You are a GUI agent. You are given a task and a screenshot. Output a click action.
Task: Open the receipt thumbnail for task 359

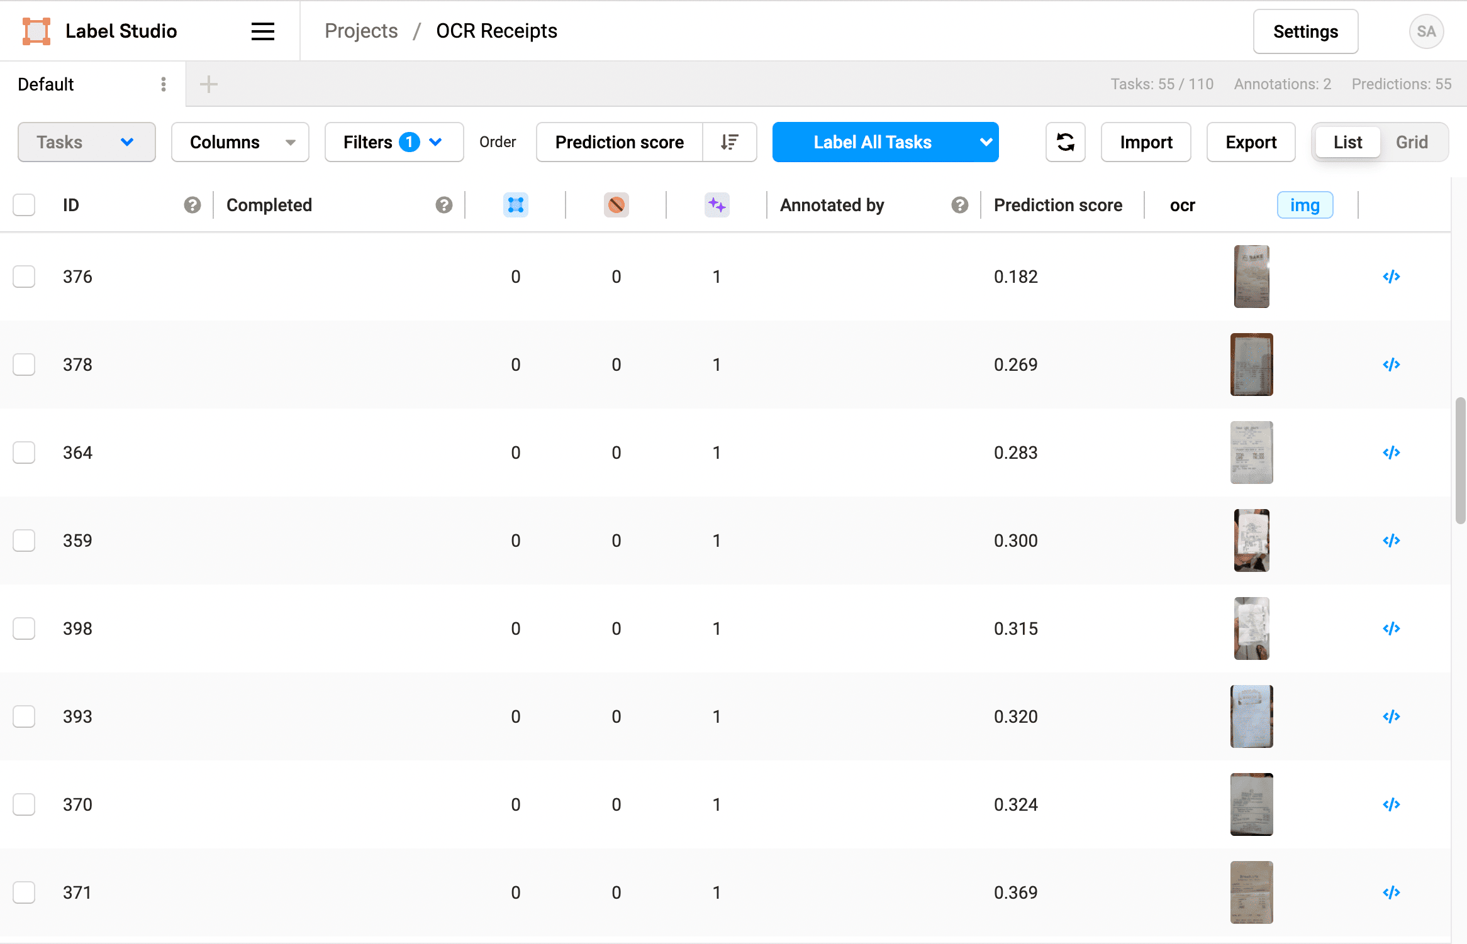(1251, 540)
